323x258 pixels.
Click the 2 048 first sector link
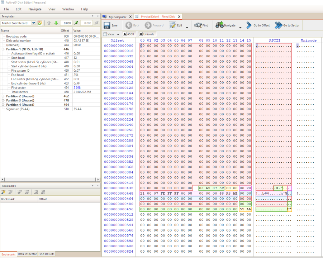tap(77, 88)
